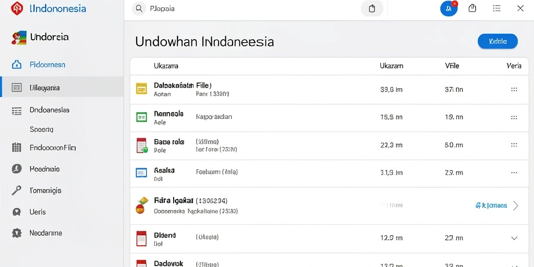Open Ueris in the sidebar
Screen dimensions: 534x267
click(38, 212)
